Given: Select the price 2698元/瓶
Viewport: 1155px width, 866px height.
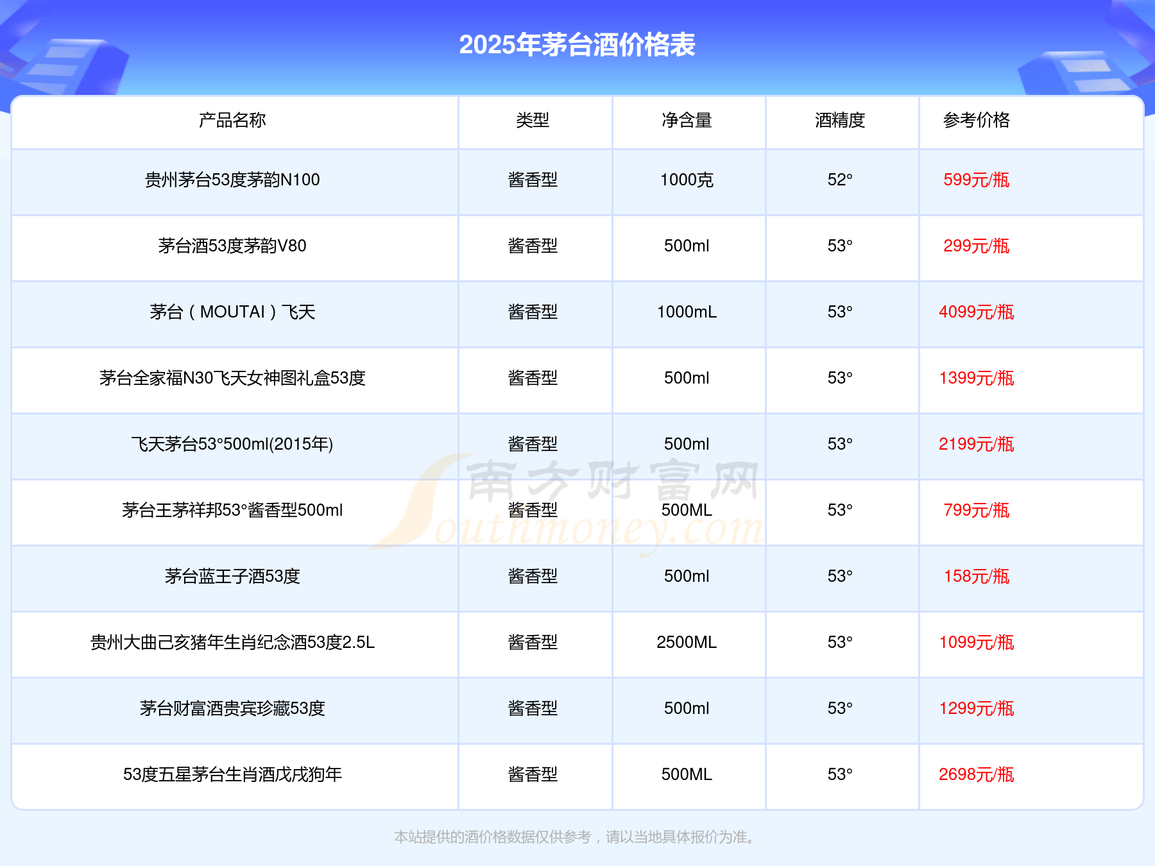Looking at the screenshot, I should [977, 774].
